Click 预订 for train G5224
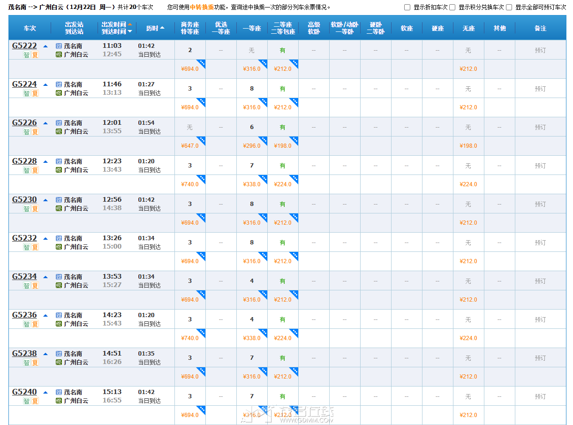Viewport: 573px width, 425px height. 540,89
